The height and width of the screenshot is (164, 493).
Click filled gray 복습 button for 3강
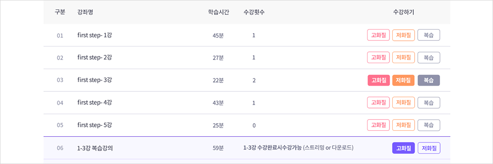tap(429, 80)
